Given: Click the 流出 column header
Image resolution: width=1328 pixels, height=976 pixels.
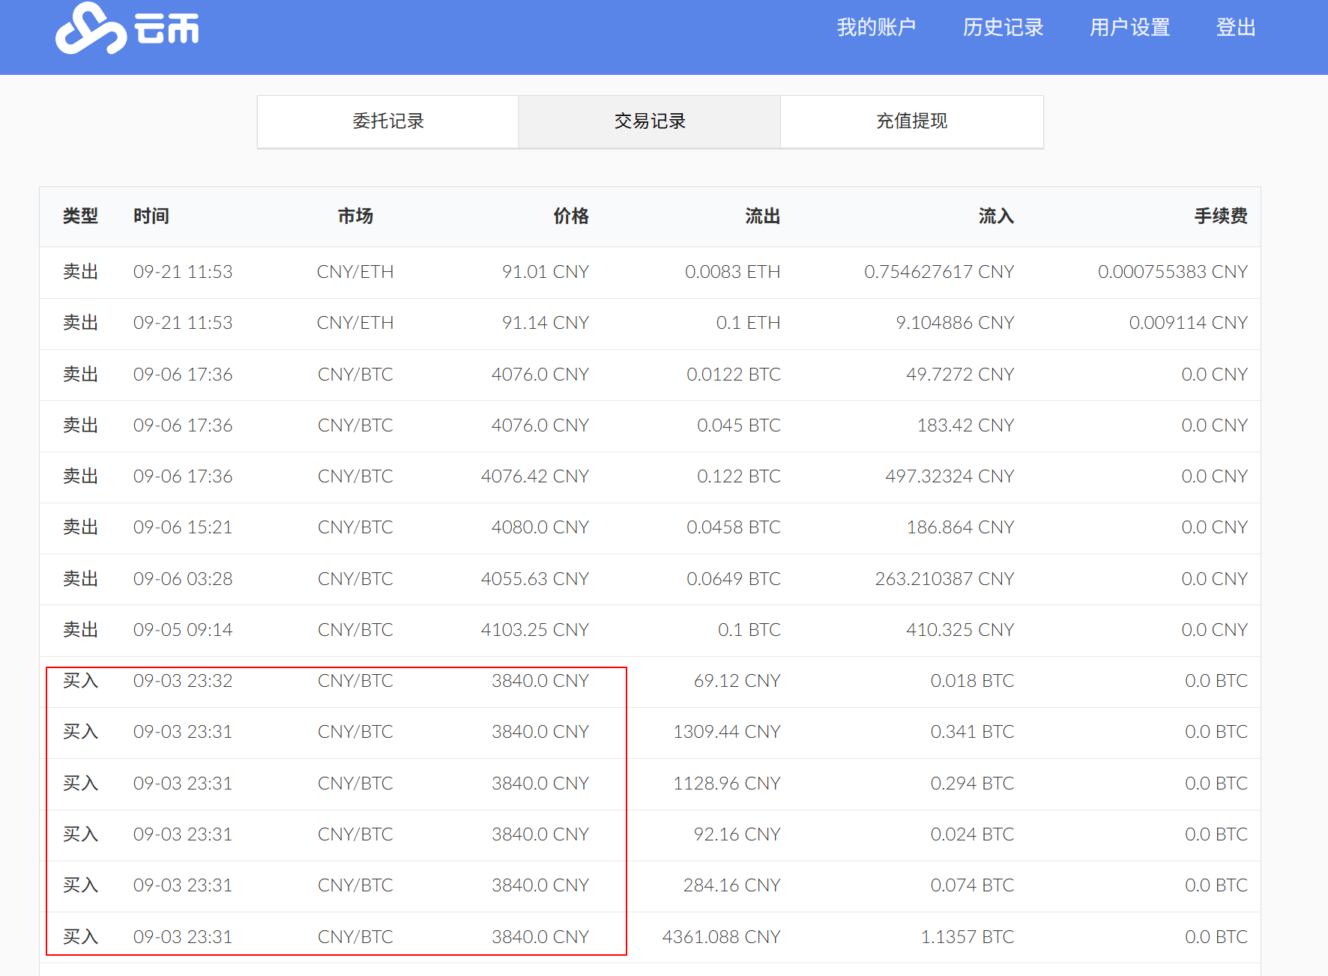Looking at the screenshot, I should pos(763,216).
